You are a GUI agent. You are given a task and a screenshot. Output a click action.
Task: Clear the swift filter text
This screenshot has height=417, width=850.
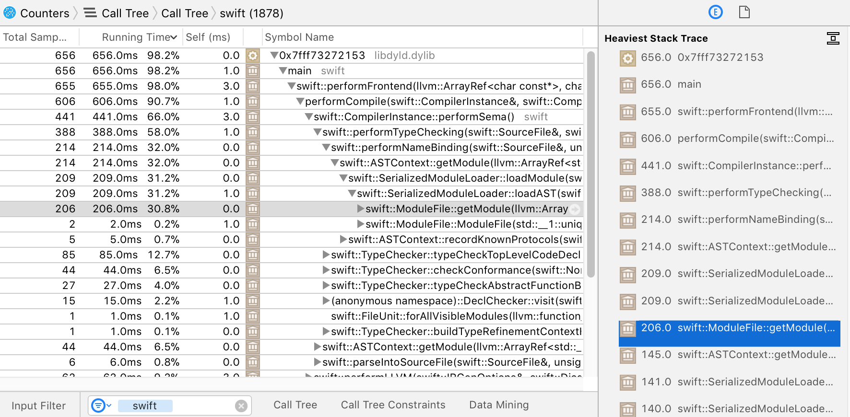point(241,406)
